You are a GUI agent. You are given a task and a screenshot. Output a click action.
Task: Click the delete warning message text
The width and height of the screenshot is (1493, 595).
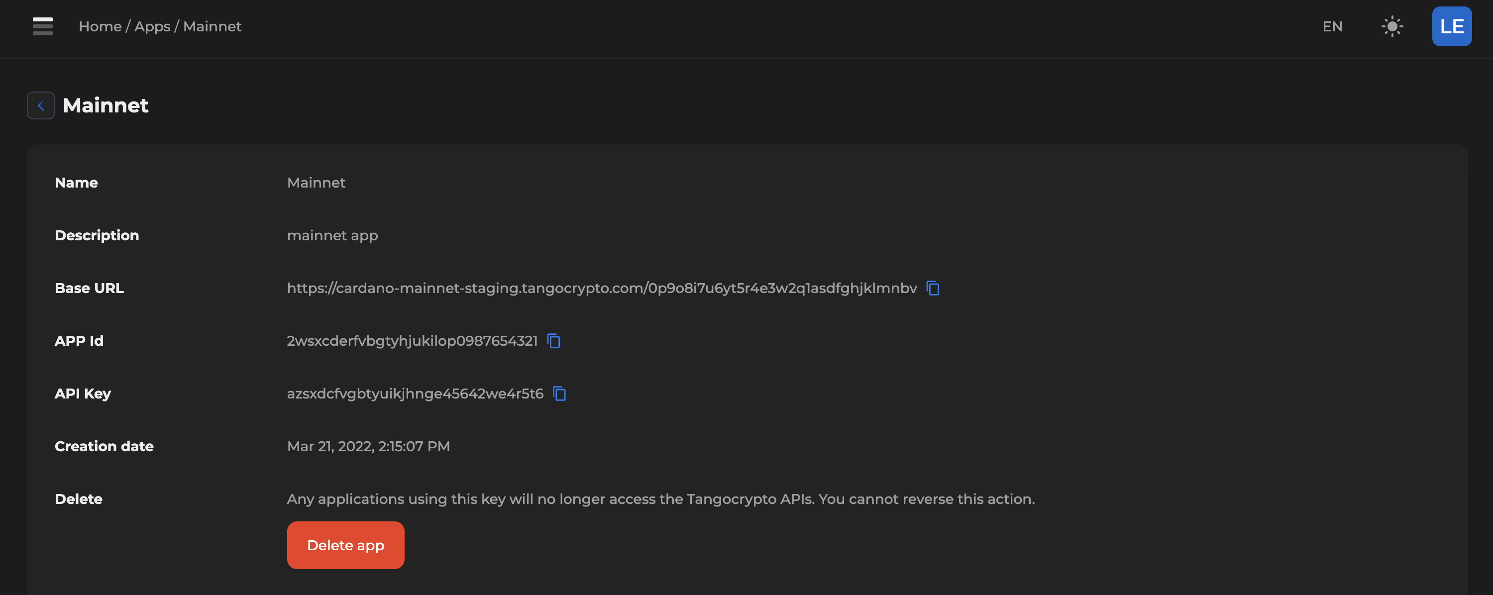click(x=660, y=499)
